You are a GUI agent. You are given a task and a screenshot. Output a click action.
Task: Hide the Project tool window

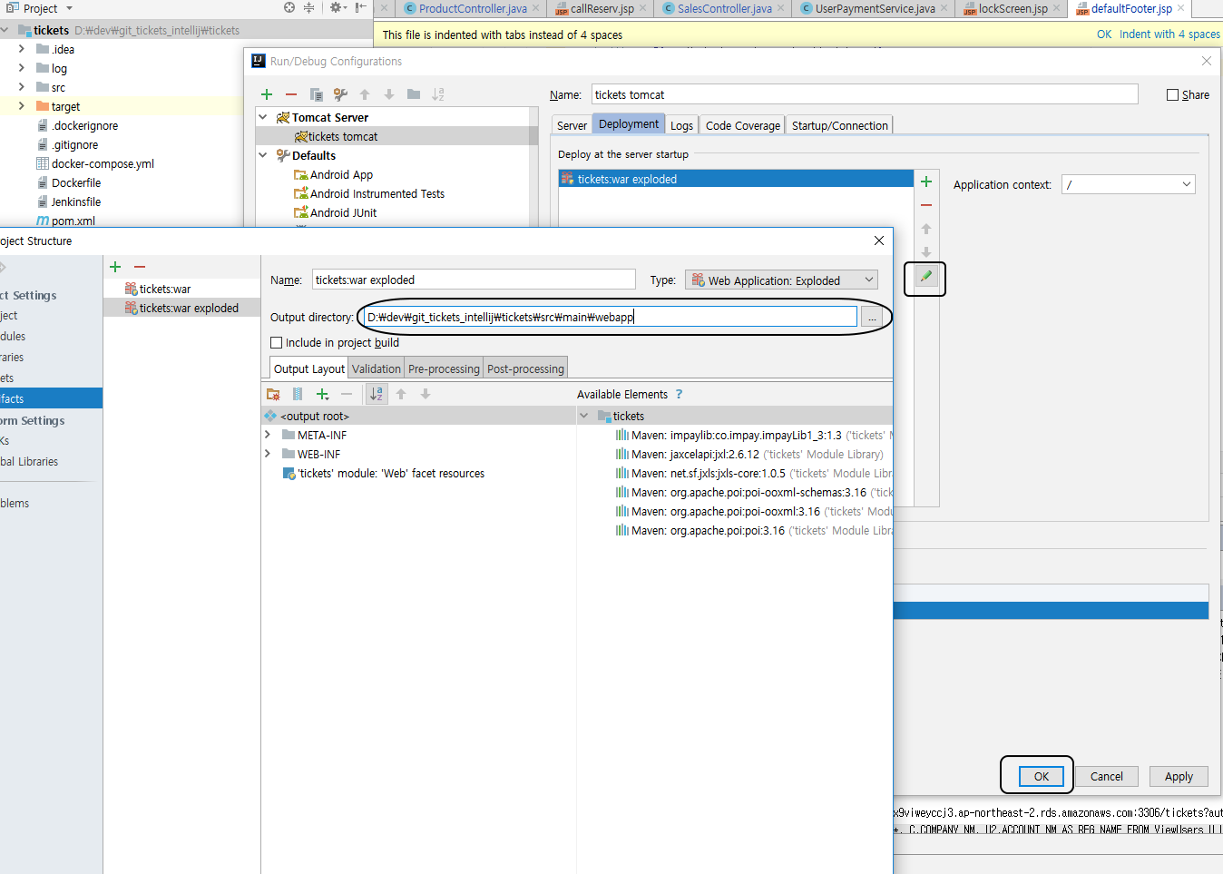pyautogui.click(x=361, y=7)
